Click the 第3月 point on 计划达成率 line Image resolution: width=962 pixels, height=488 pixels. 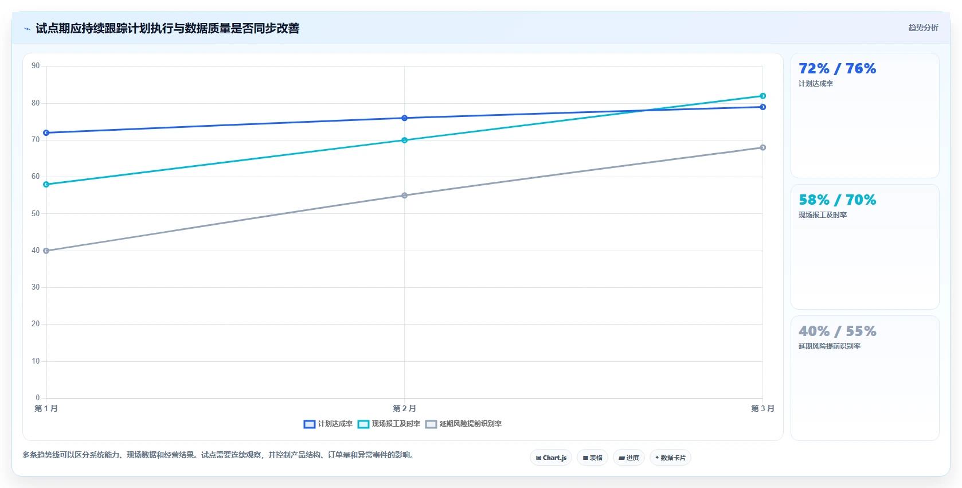pos(763,107)
